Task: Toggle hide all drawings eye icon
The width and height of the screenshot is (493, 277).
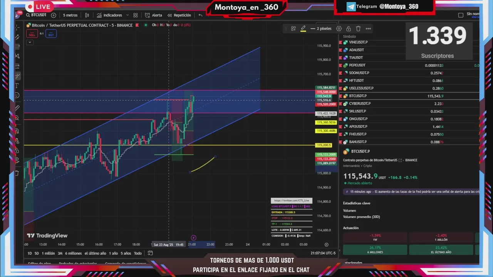Action: (17, 160)
